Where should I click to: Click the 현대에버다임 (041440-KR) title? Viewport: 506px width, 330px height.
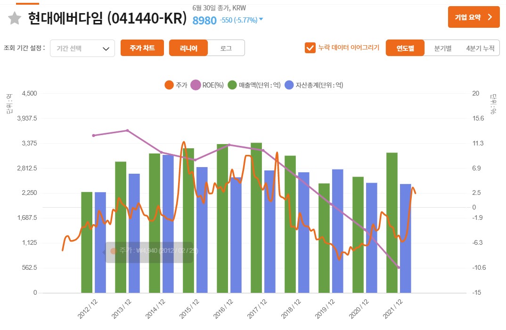107,18
